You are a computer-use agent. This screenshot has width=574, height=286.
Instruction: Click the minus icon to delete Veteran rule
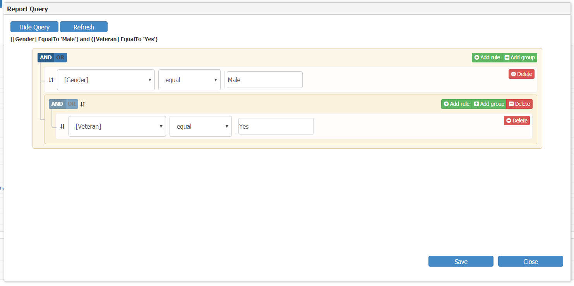click(509, 121)
